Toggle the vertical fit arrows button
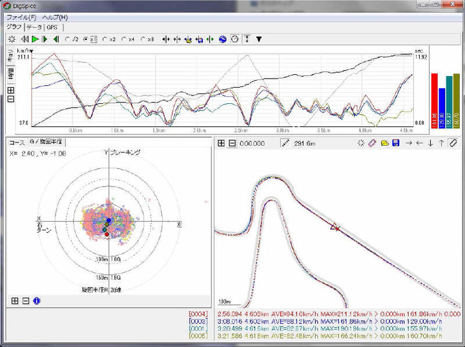Viewport: 465px width, 347px height. click(247, 39)
